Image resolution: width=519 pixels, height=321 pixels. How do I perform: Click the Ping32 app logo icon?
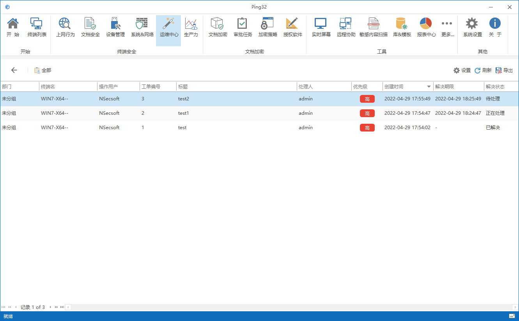click(x=7, y=7)
